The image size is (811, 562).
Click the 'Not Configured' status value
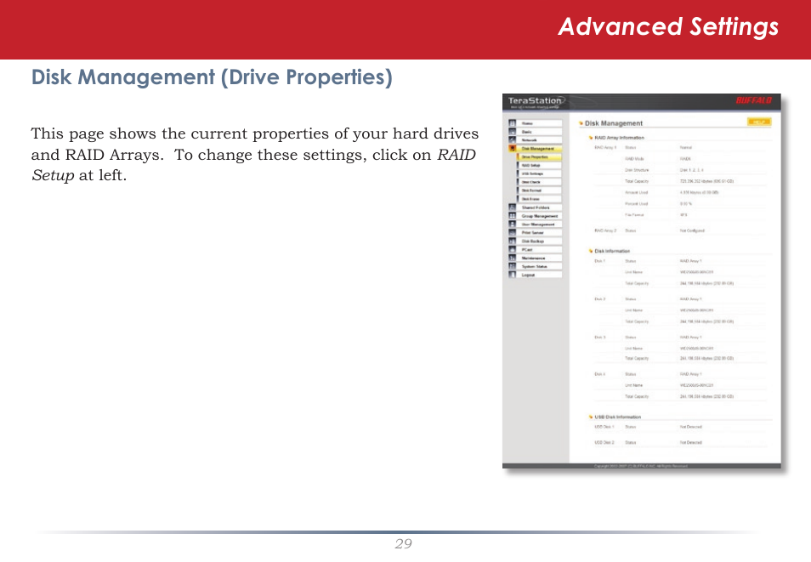tap(692, 230)
